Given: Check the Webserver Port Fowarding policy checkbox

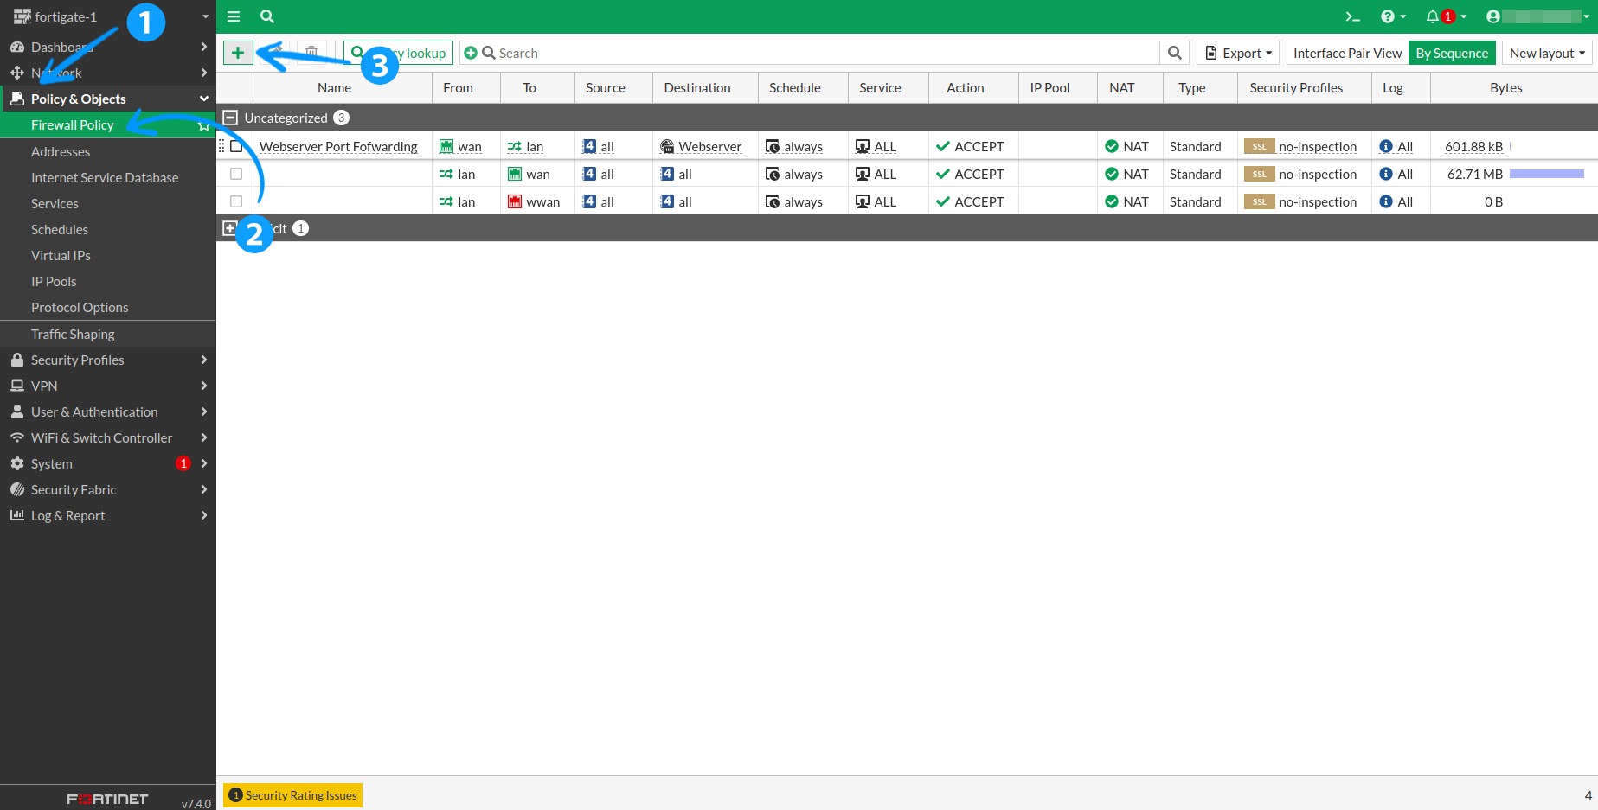Looking at the screenshot, I should (x=236, y=147).
